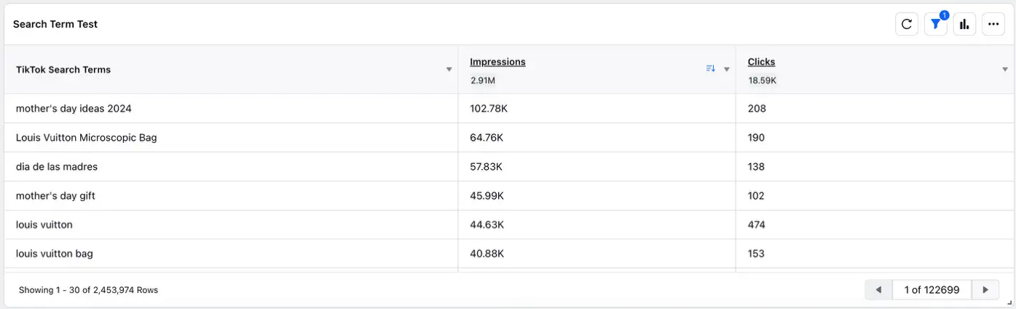Select the "Louis Vuitton Microscopic Bag" row
The height and width of the screenshot is (309, 1016).
(86, 138)
